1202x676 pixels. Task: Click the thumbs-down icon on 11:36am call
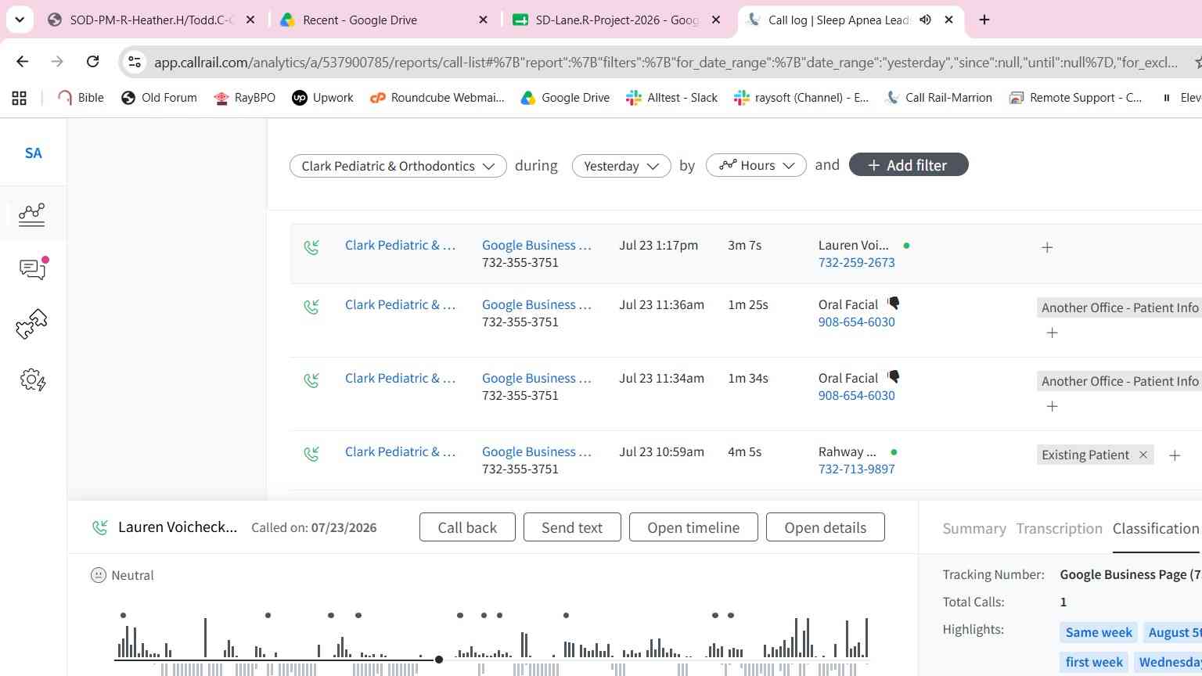[x=894, y=304]
